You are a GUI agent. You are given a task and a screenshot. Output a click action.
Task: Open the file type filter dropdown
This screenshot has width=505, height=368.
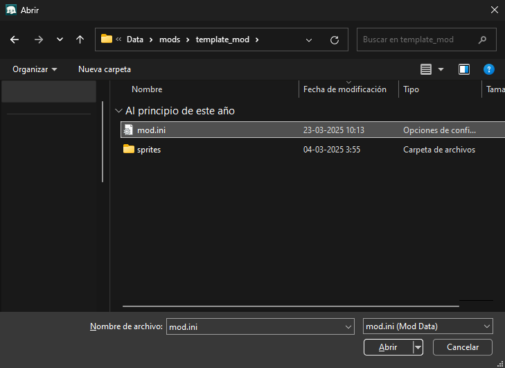[427, 326]
